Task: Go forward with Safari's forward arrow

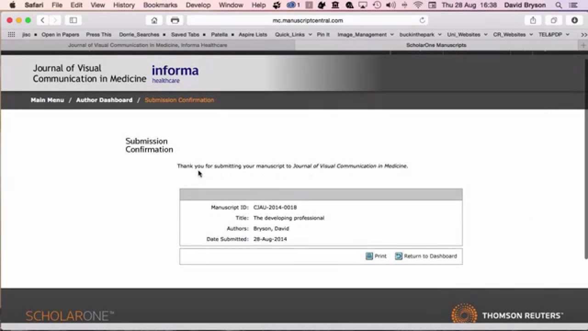Action: [x=55, y=20]
